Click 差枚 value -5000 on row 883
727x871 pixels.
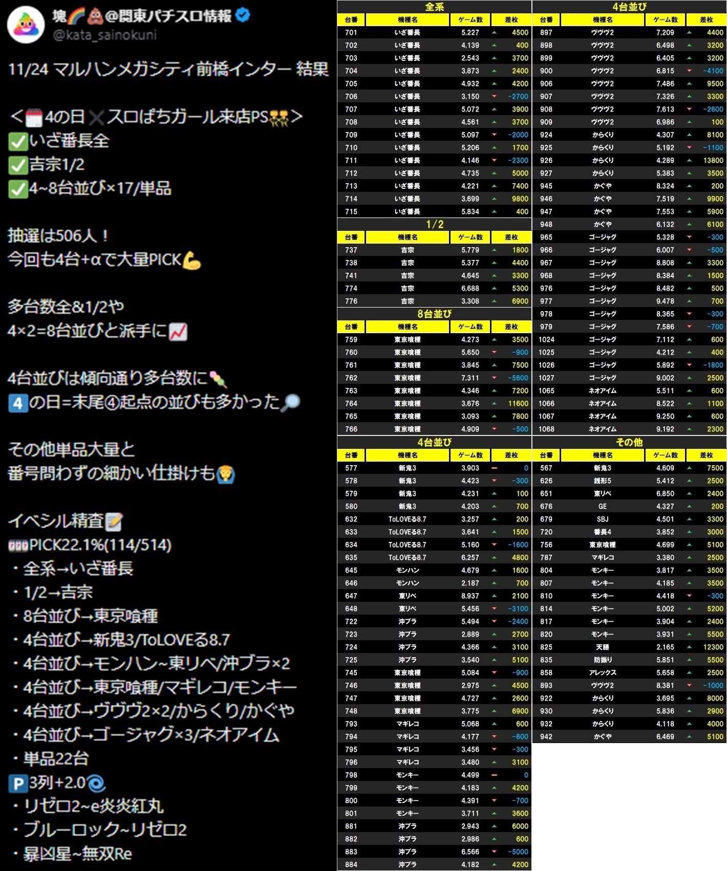coord(518,852)
